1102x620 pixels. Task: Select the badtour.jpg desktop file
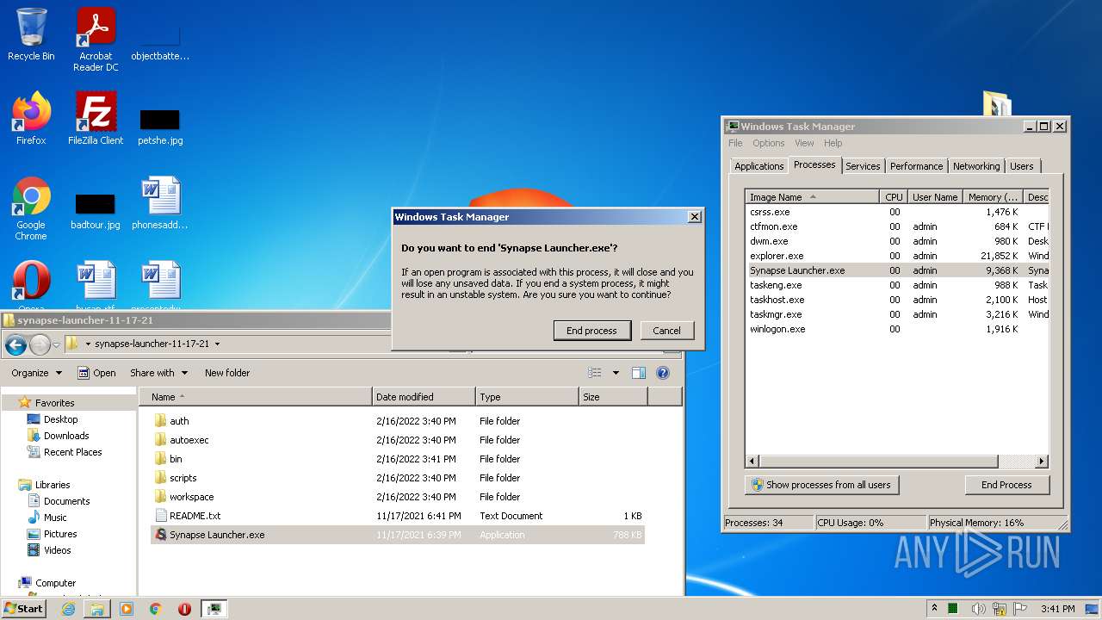[96, 209]
